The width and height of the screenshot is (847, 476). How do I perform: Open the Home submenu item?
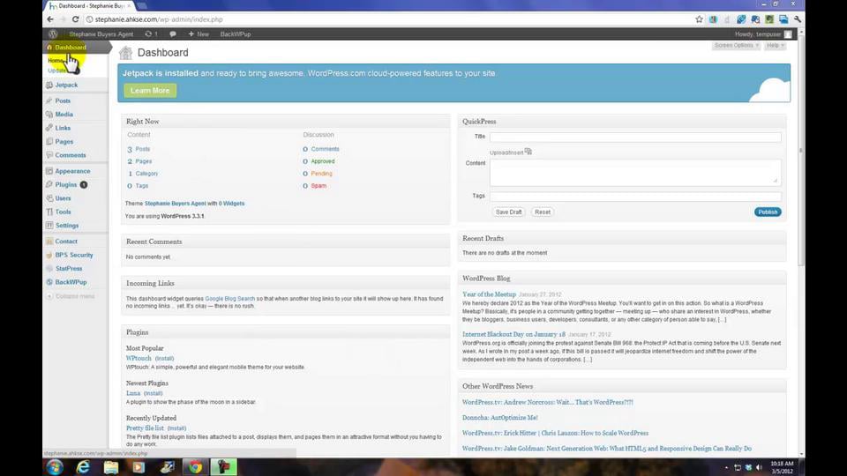tap(56, 61)
